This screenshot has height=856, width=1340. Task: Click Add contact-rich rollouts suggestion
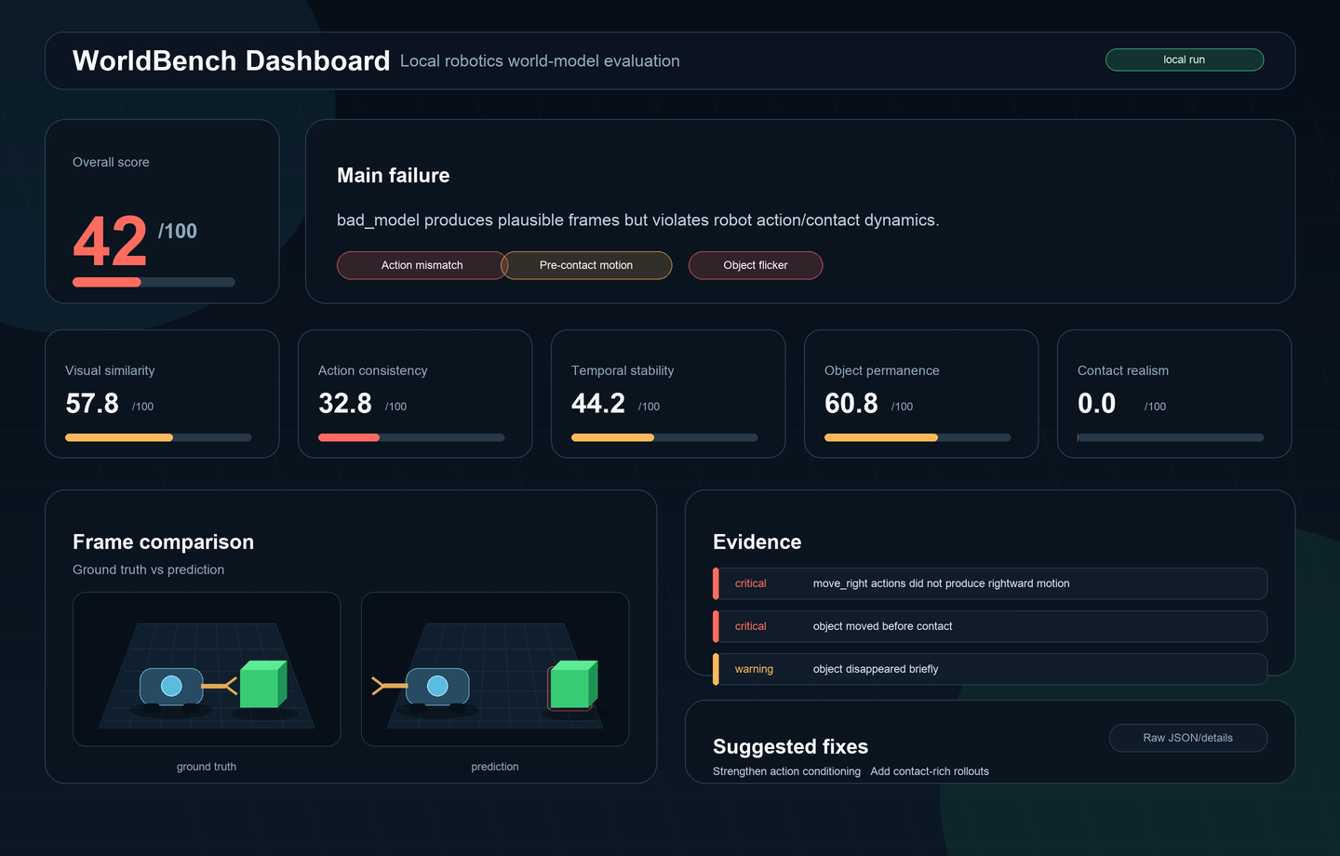930,771
